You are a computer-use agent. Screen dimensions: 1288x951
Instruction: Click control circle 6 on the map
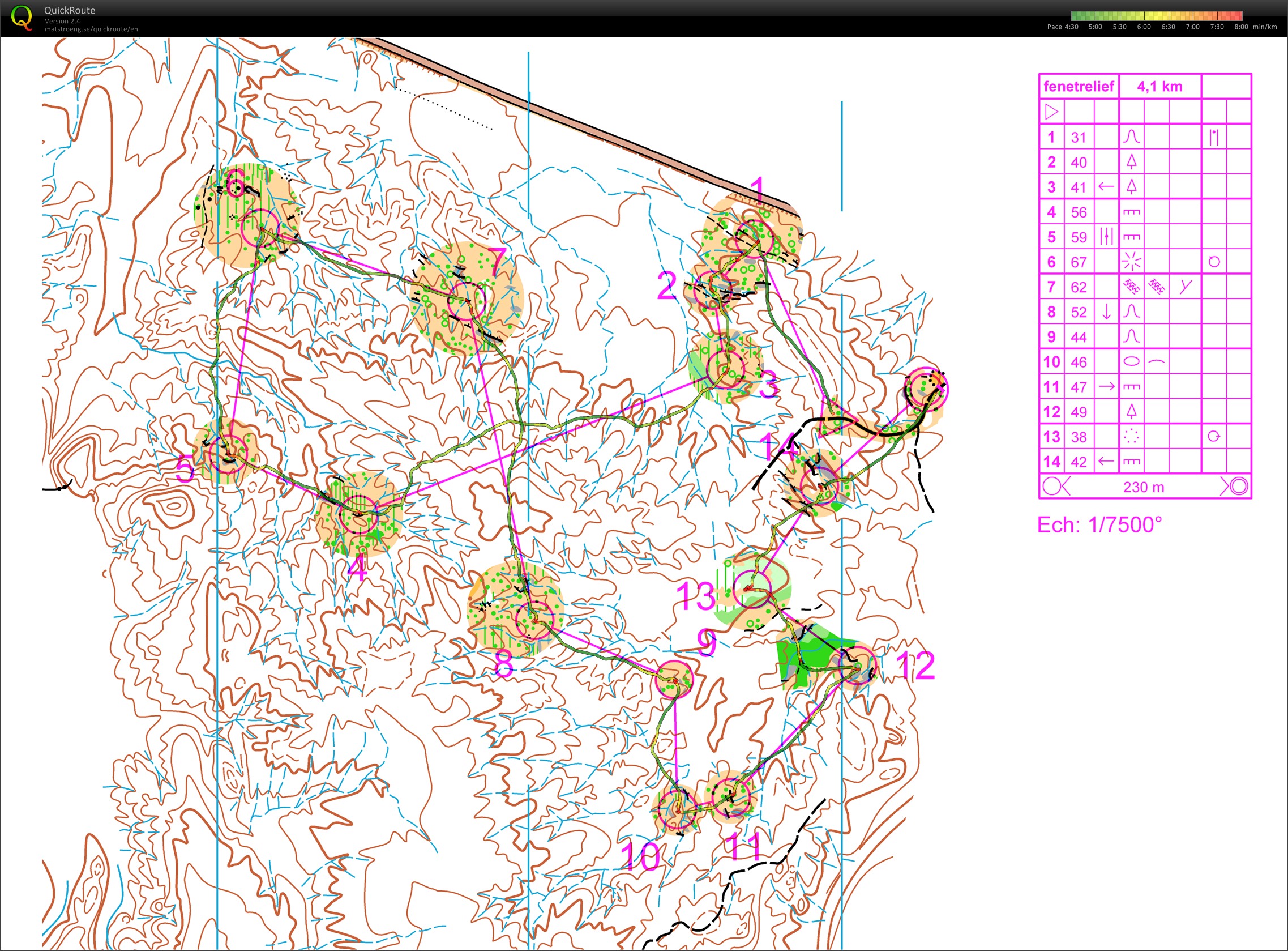pos(259,228)
